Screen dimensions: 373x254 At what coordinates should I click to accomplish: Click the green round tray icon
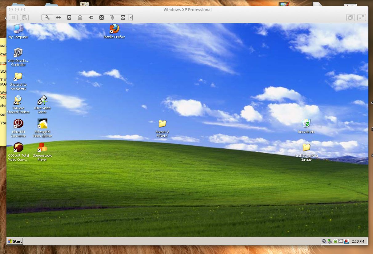click(x=335, y=241)
